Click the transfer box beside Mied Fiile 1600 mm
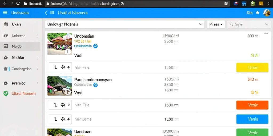 click(60, 105)
